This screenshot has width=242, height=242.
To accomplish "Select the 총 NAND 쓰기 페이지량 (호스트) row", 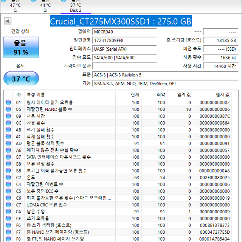I will [x=118, y=232].
